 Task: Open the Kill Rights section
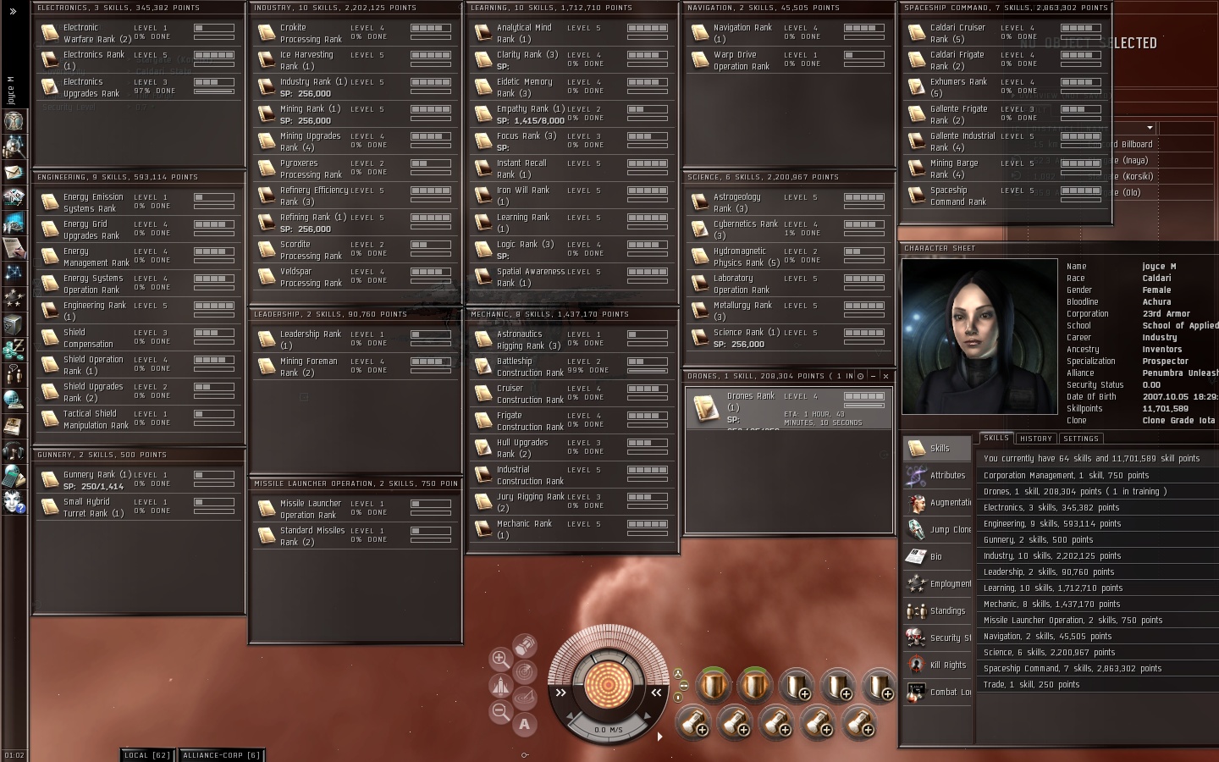click(938, 665)
